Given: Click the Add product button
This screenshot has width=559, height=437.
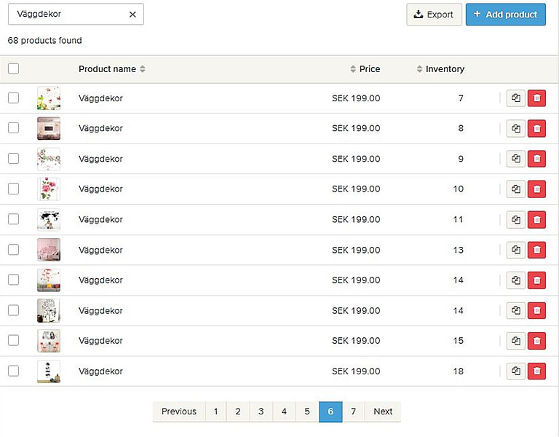Looking at the screenshot, I should (x=505, y=15).
